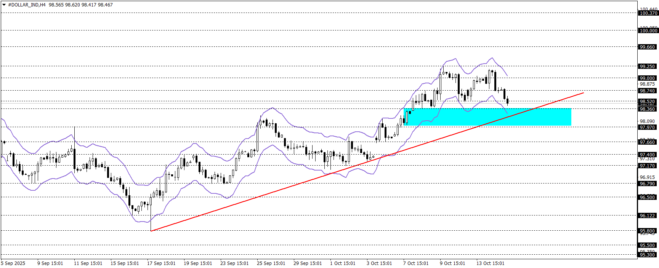
Task: Click the 99.660 horizontal dashed level line
Action: click(305, 47)
